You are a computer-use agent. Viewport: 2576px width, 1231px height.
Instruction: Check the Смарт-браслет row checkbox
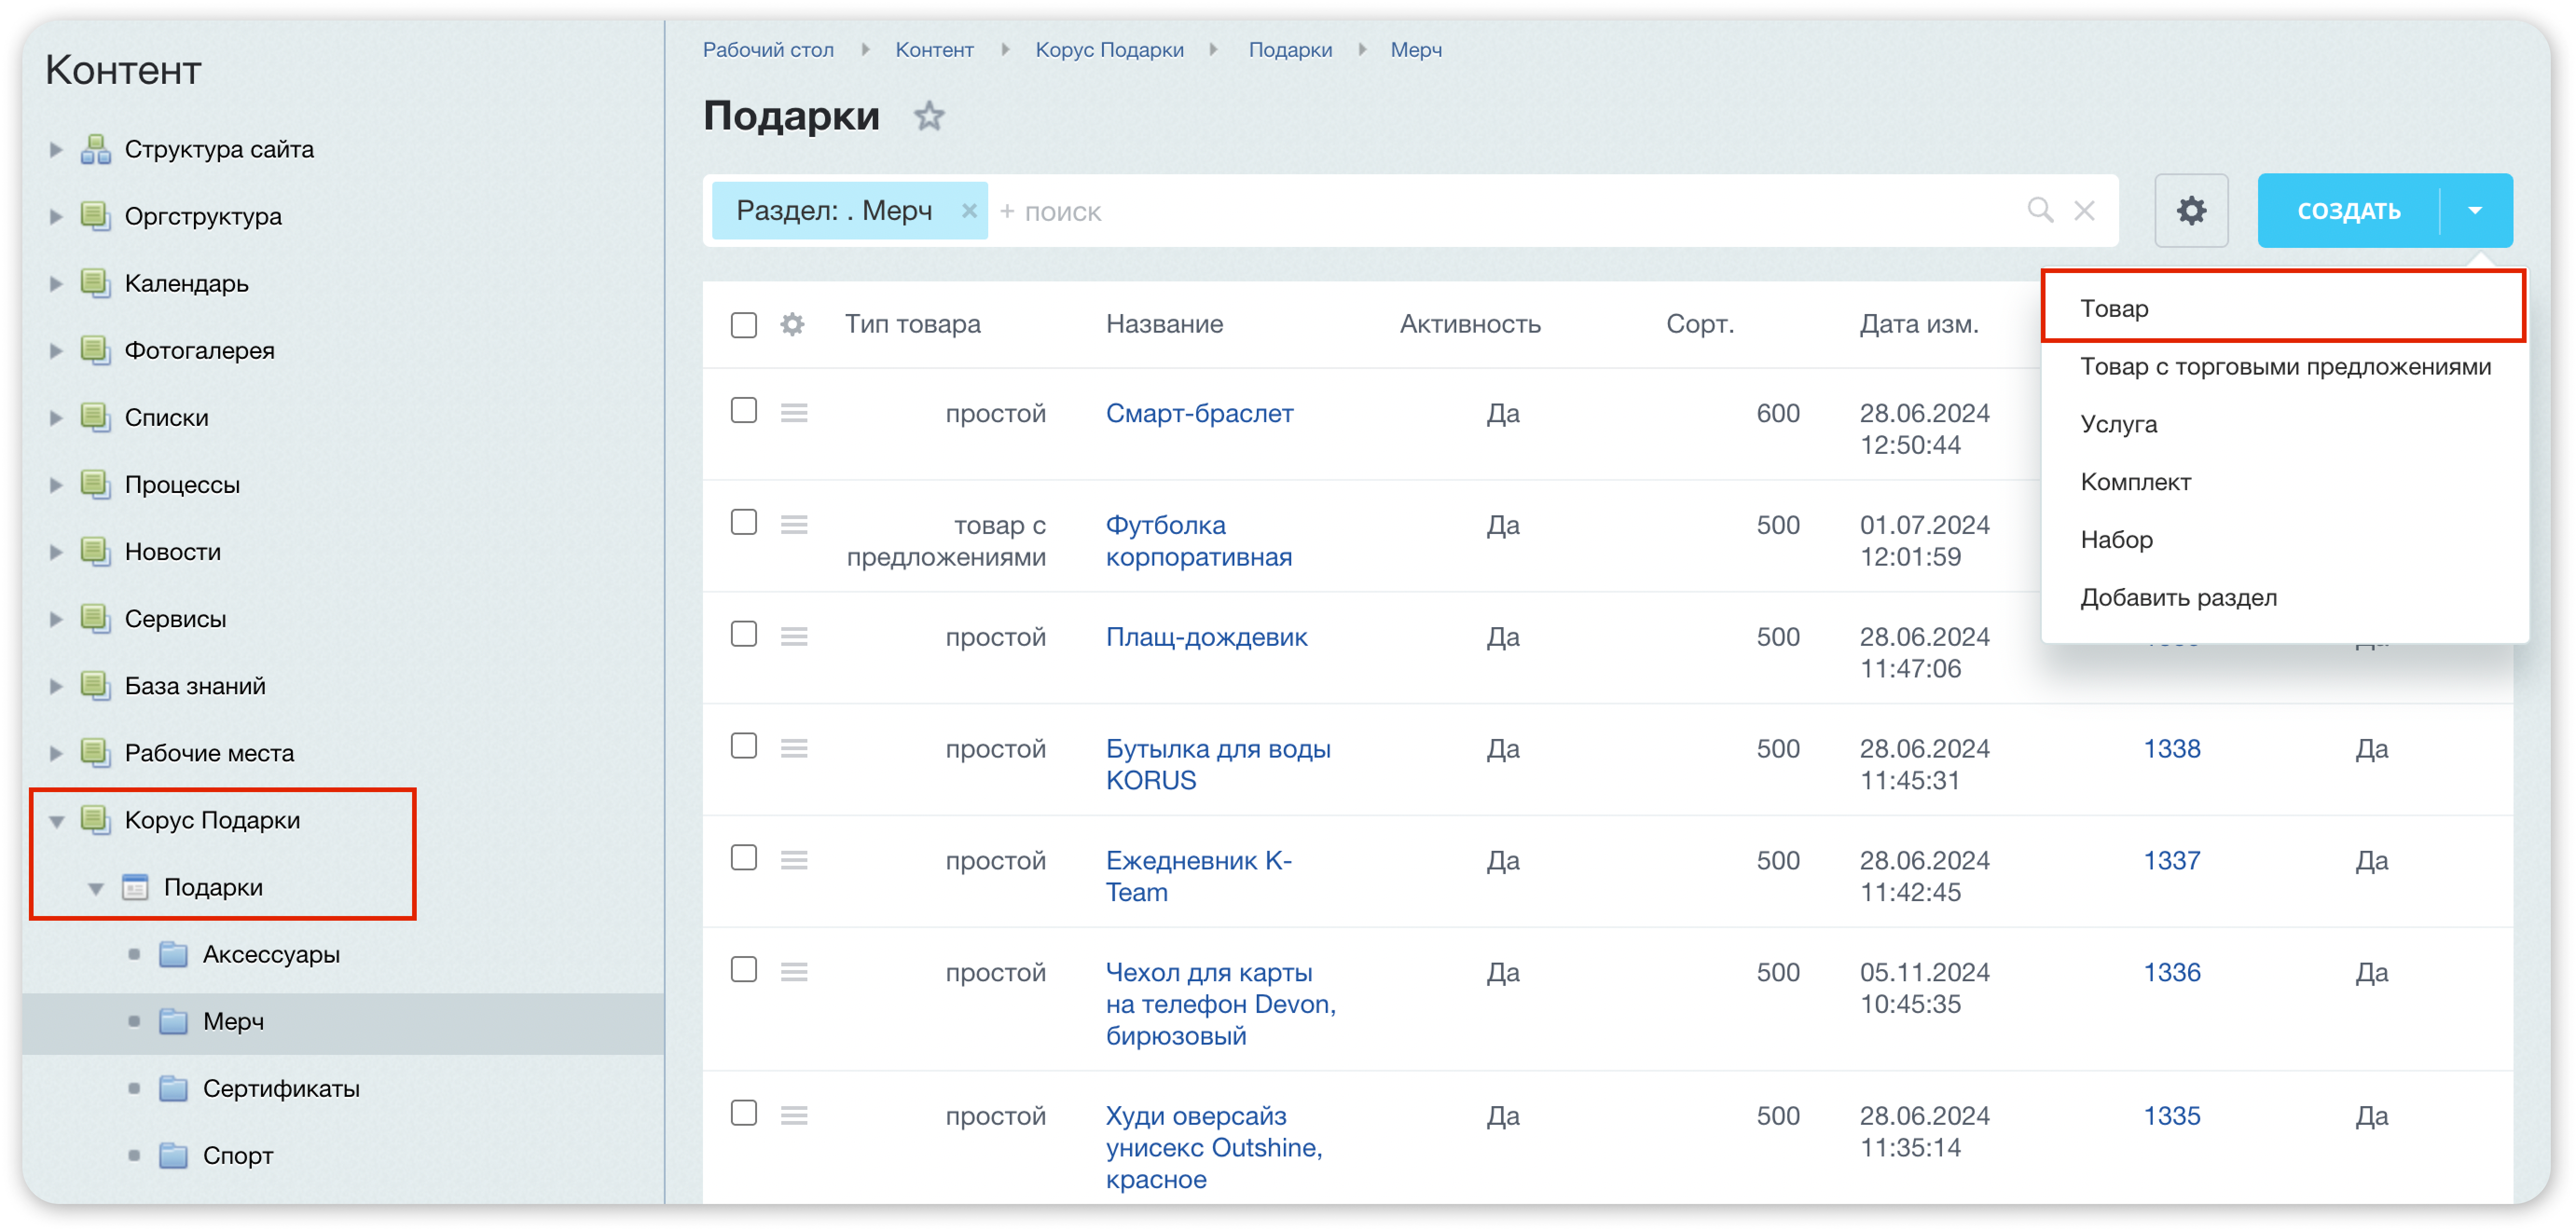point(744,410)
